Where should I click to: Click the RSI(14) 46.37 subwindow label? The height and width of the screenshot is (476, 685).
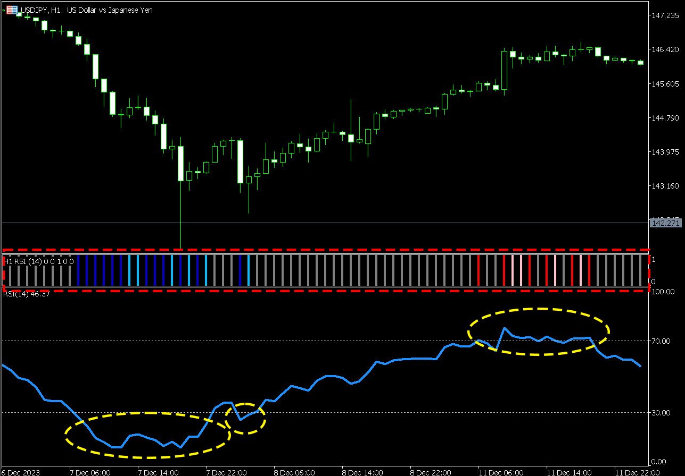[x=27, y=294]
